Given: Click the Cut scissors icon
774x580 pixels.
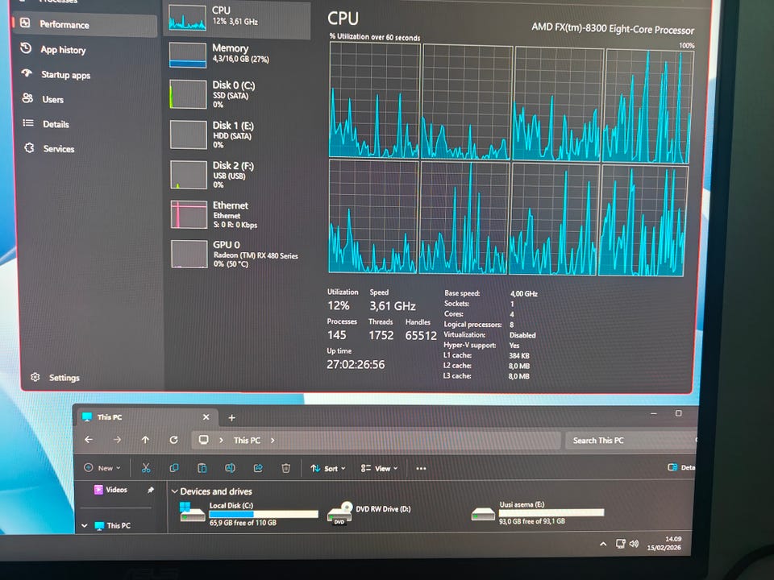Looking at the screenshot, I should pyautogui.click(x=146, y=467).
